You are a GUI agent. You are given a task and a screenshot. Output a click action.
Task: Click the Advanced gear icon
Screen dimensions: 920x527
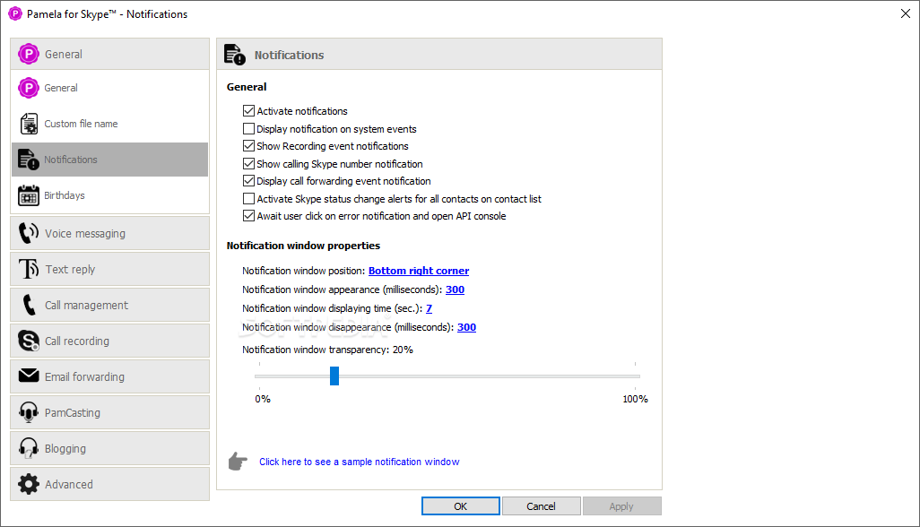pyautogui.click(x=28, y=484)
